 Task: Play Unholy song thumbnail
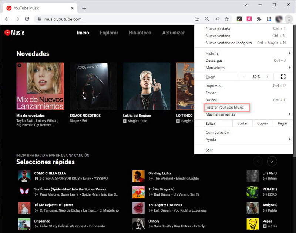pos(138,224)
